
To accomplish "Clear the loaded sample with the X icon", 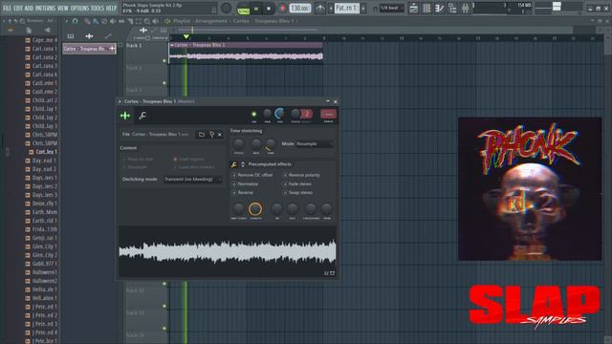I will pyautogui.click(x=220, y=135).
